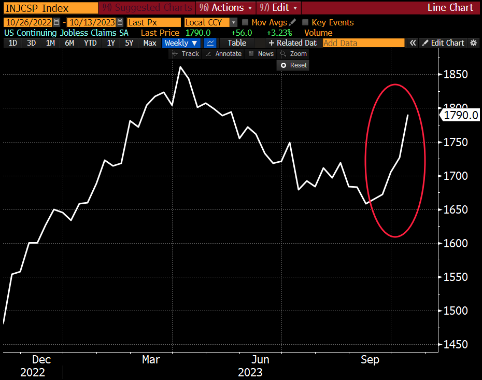Click the Reset button

point(292,65)
